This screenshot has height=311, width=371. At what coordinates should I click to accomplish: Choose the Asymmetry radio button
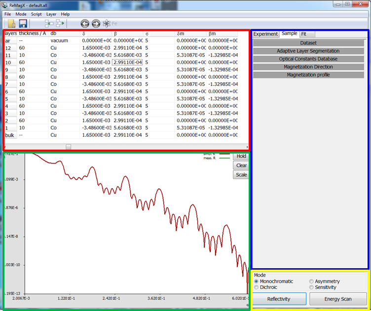pos(311,281)
